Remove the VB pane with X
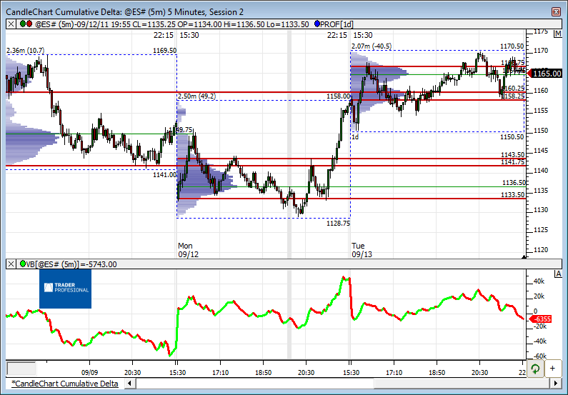The height and width of the screenshot is (395, 568). [x=11, y=264]
